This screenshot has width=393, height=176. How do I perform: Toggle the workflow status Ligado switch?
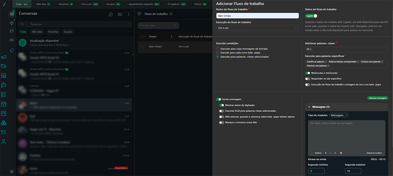point(311,16)
